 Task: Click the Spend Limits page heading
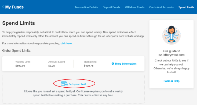click(x=19, y=23)
